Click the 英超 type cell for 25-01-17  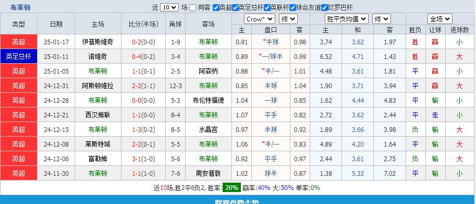click(19, 42)
